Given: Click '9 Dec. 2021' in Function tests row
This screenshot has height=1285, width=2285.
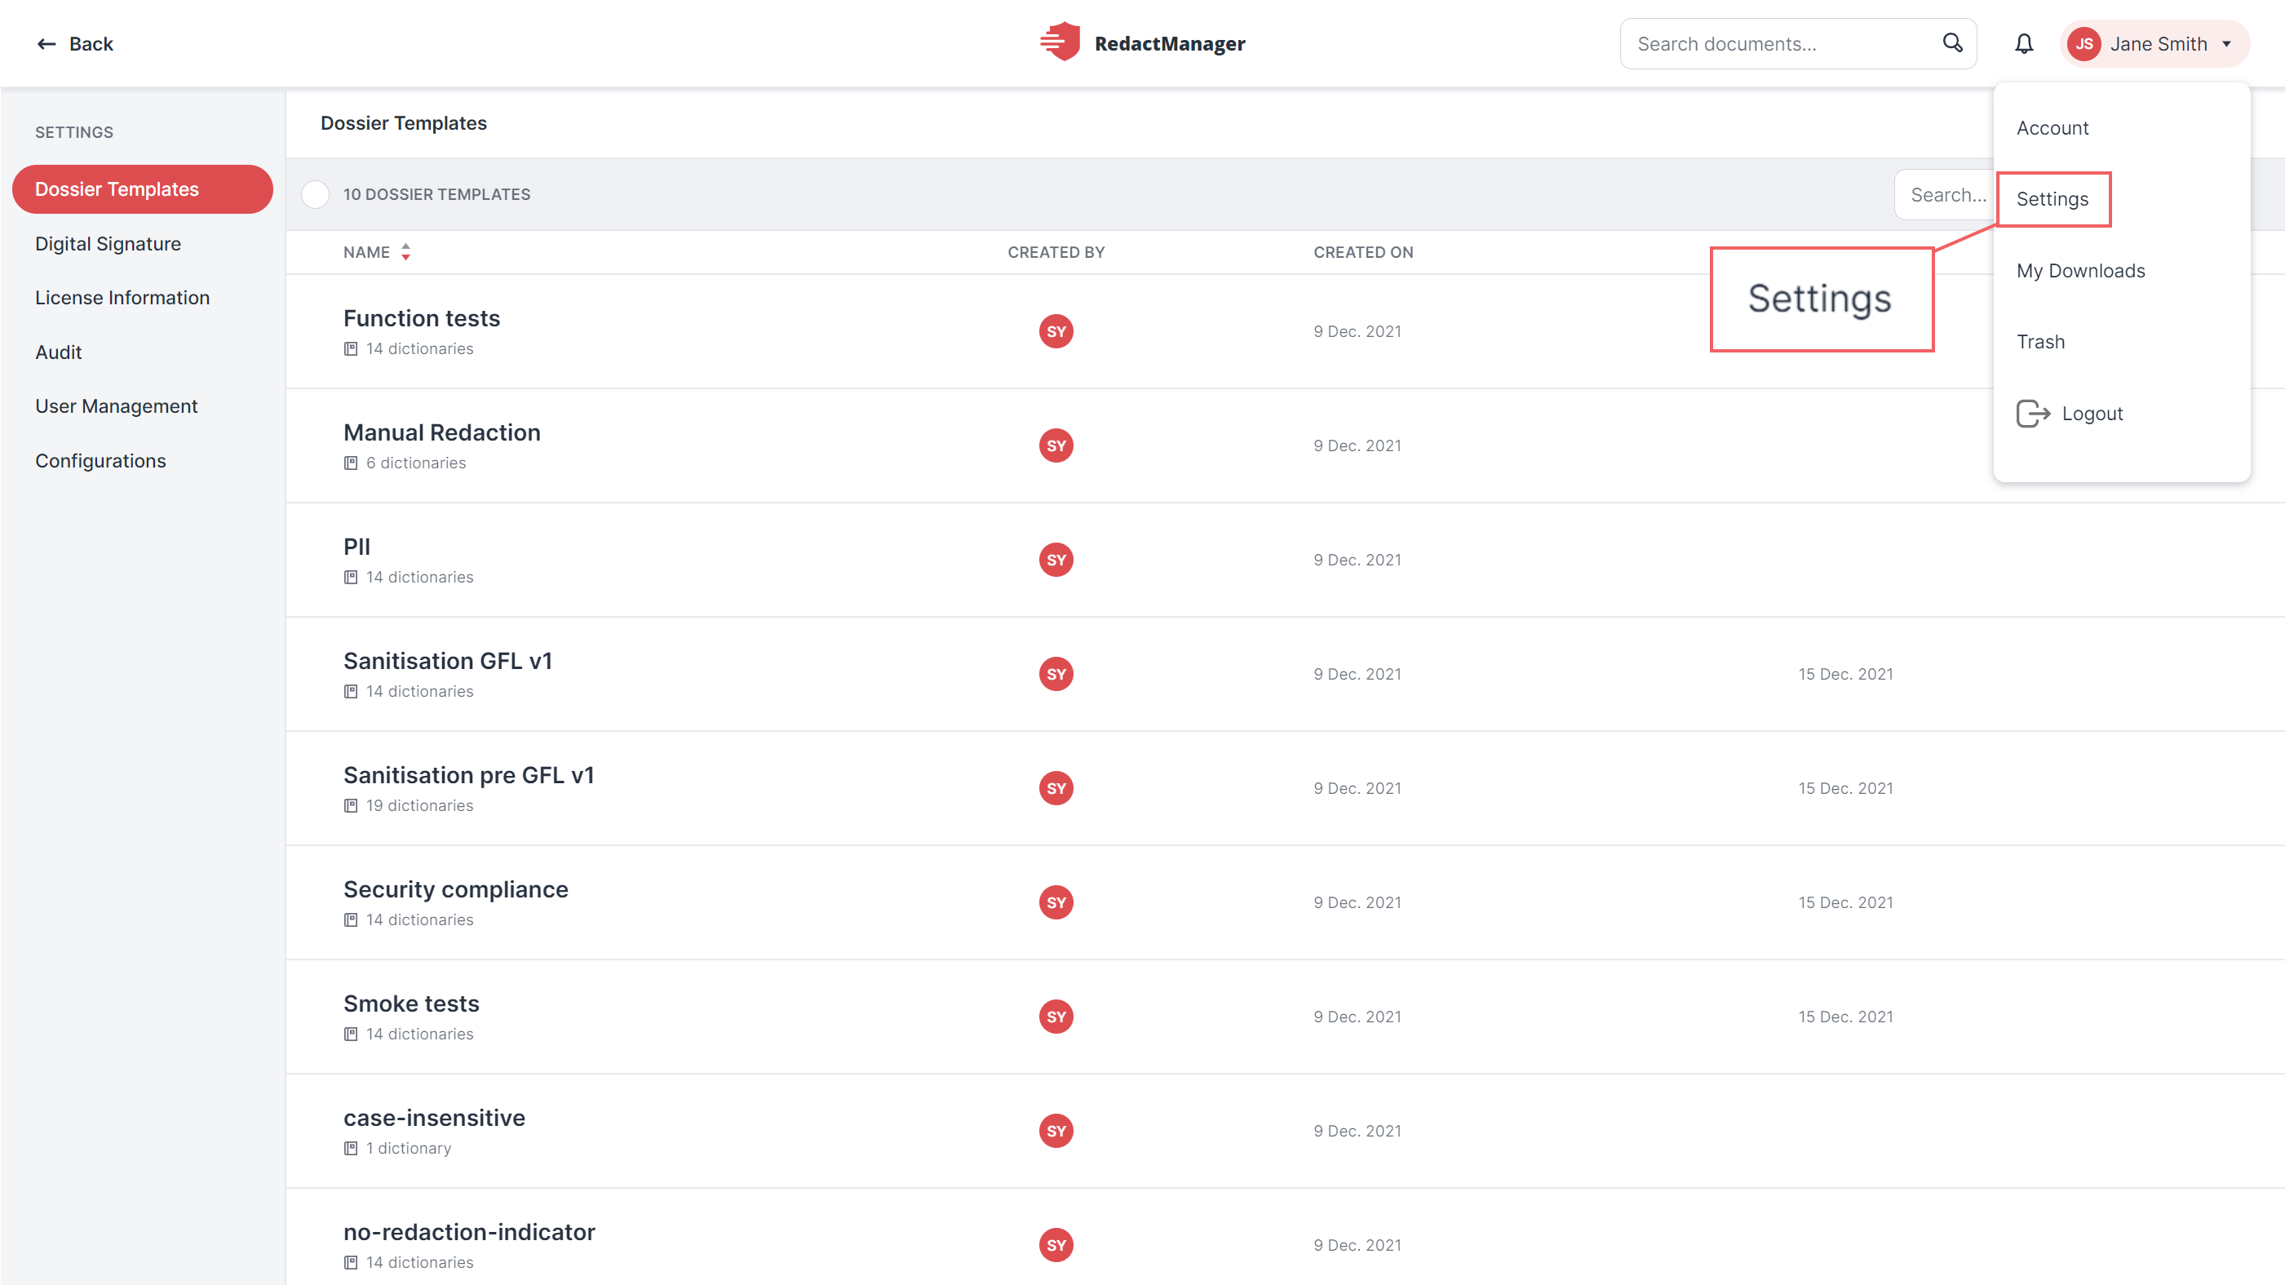Looking at the screenshot, I should point(1357,332).
